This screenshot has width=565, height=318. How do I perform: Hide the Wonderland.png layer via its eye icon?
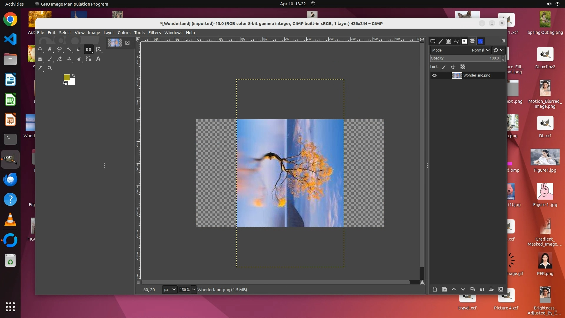pos(434,75)
